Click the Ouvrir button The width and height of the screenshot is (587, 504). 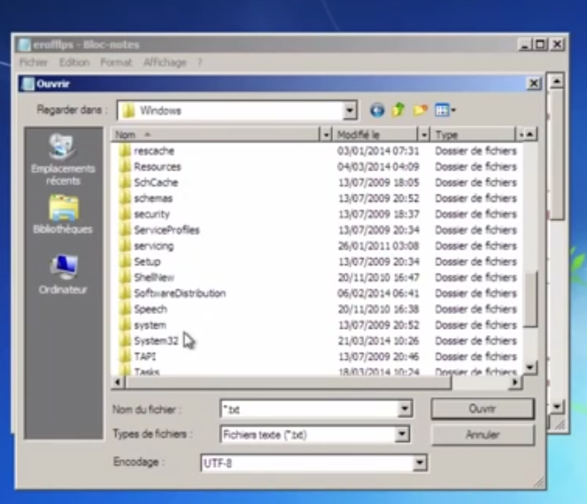[483, 409]
